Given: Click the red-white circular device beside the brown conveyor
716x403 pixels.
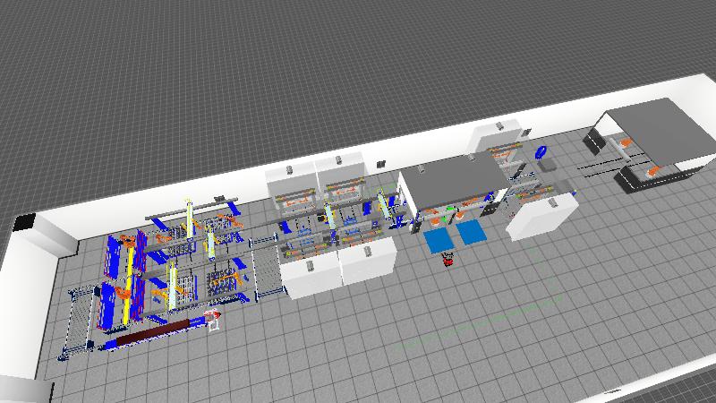Looking at the screenshot, I should pos(214,317).
